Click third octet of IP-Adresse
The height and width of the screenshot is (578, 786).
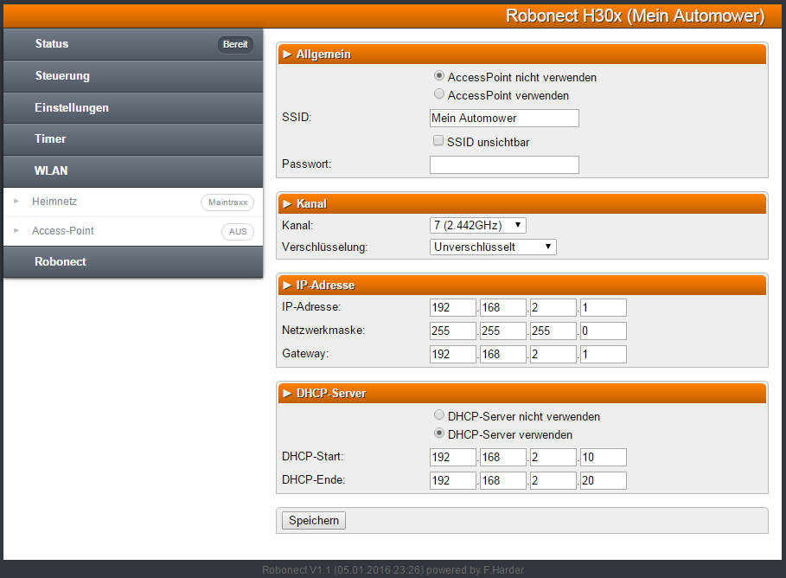coord(553,307)
